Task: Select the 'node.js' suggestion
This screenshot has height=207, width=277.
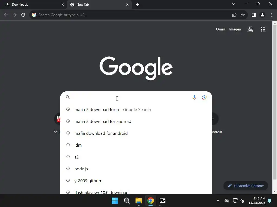Action: (x=136, y=169)
